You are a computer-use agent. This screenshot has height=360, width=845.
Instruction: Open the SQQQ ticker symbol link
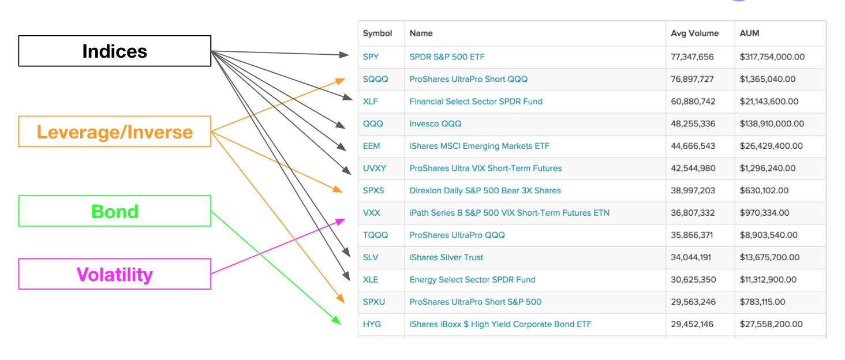pyautogui.click(x=376, y=79)
